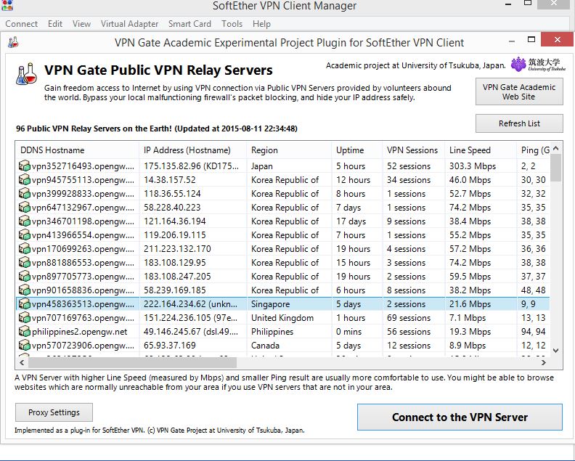This screenshot has height=461, width=575.
Task: Sort by Uptime column header
Action: click(356, 150)
